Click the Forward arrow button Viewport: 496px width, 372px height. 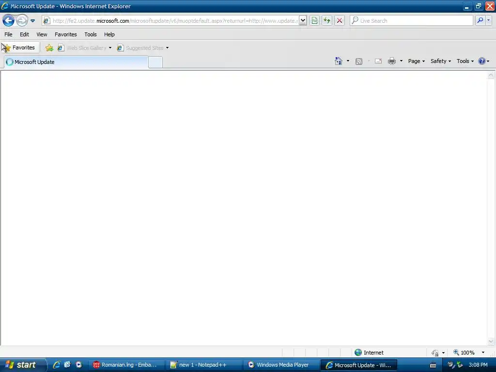(x=22, y=20)
